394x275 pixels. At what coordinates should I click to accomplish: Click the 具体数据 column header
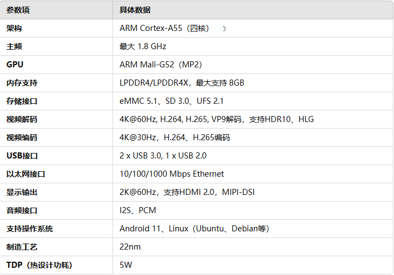pos(135,10)
